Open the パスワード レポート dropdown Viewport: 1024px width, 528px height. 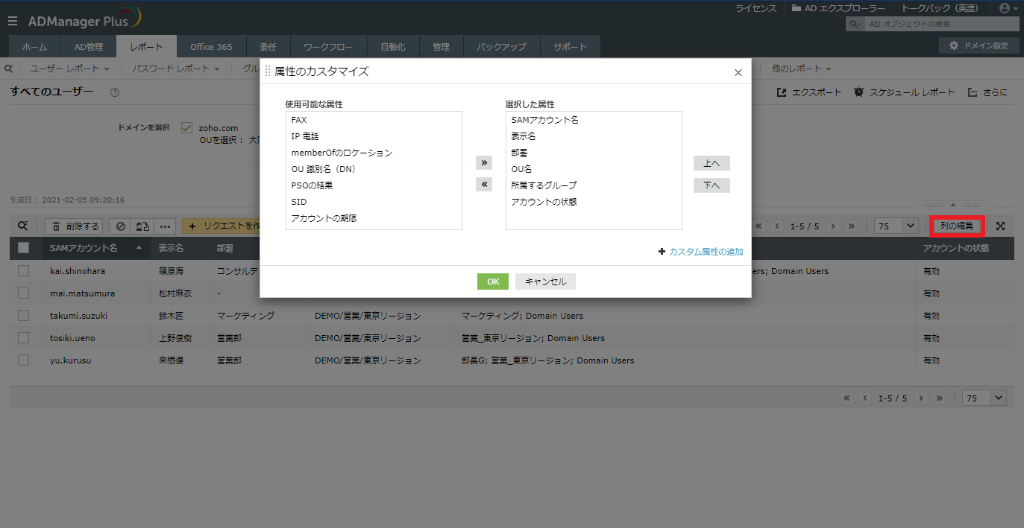pyautogui.click(x=176, y=69)
